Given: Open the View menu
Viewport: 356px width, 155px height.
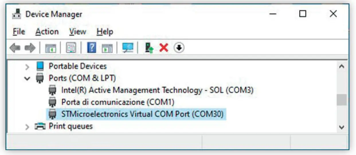Looking at the screenshot, I should (x=77, y=32).
